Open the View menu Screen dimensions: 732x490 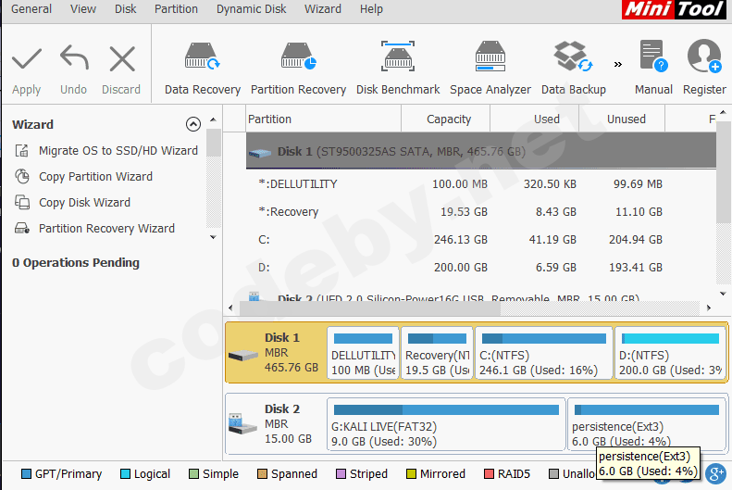pyautogui.click(x=83, y=9)
